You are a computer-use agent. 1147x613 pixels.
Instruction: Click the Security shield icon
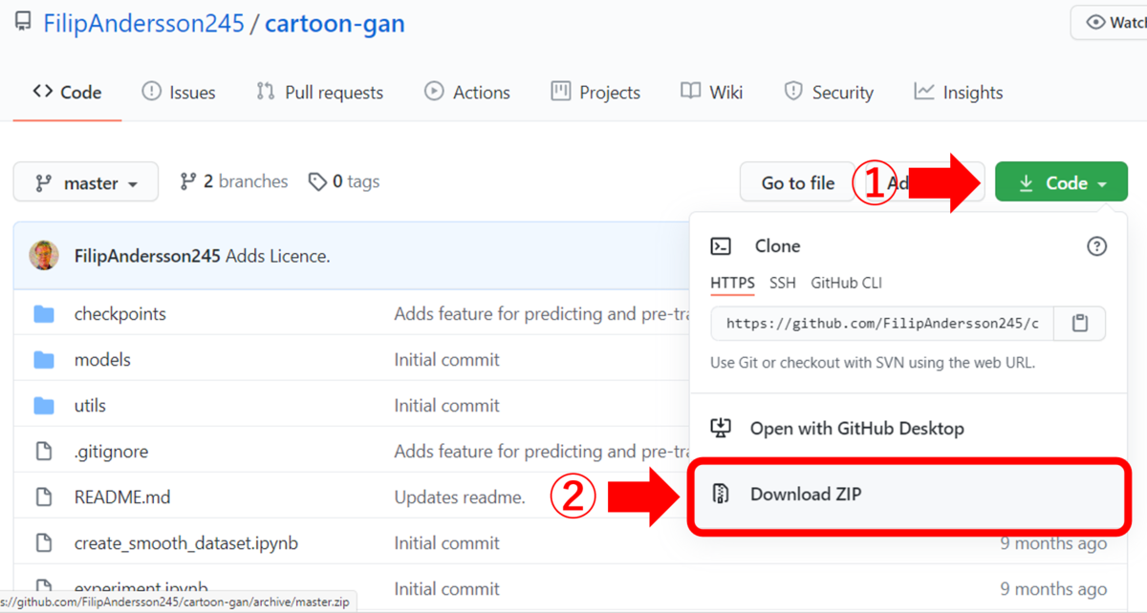click(x=792, y=92)
